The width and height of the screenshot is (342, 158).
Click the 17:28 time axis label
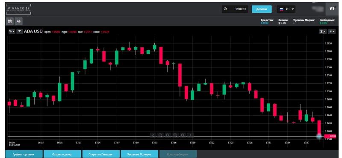click(250, 143)
